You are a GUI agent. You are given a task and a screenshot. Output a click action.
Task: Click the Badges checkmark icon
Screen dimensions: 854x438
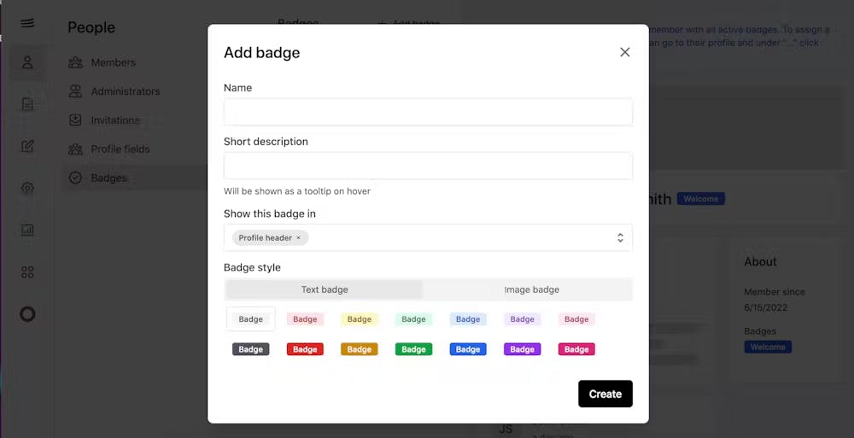click(x=75, y=178)
